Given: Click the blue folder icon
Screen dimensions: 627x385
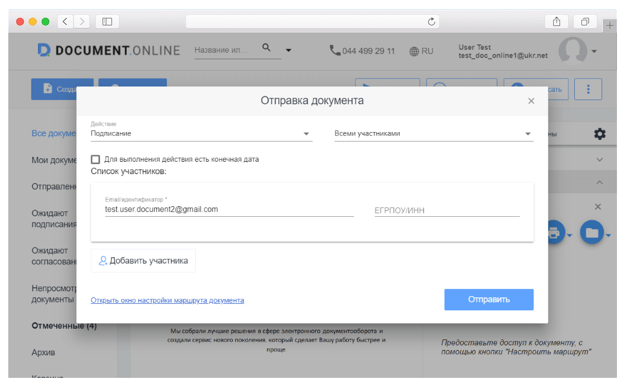Looking at the screenshot, I should [x=591, y=233].
